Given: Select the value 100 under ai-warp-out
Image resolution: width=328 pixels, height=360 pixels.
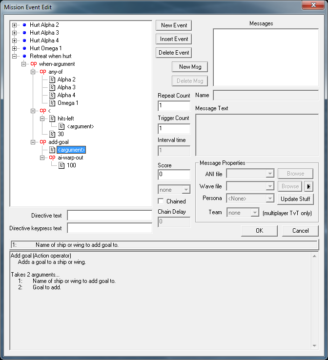Looking at the screenshot, I should click(x=71, y=165).
